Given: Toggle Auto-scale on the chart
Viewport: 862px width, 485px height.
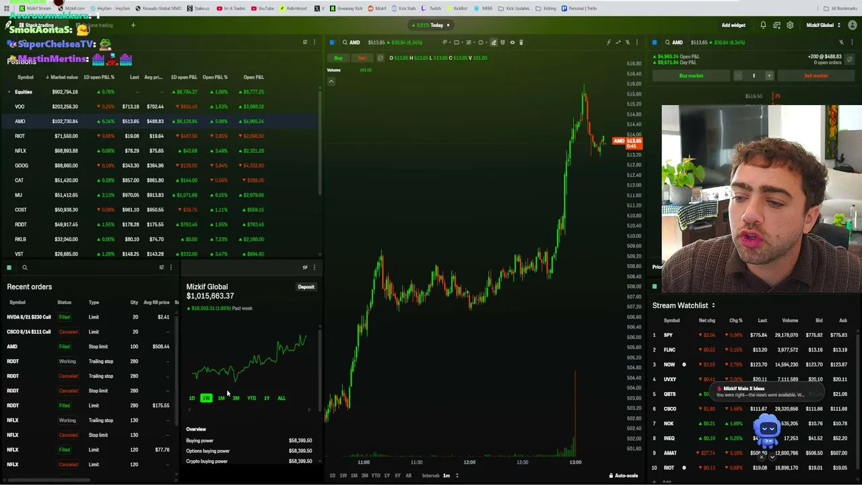Looking at the screenshot, I should tap(624, 476).
